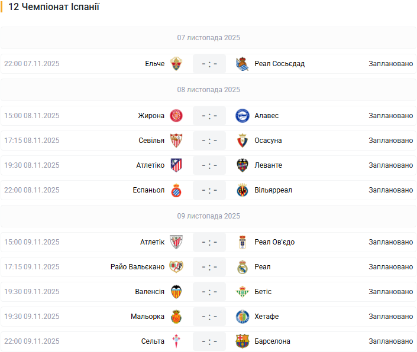Click the Levante team crest
Viewport: 417px width, 352px height.
point(243,165)
